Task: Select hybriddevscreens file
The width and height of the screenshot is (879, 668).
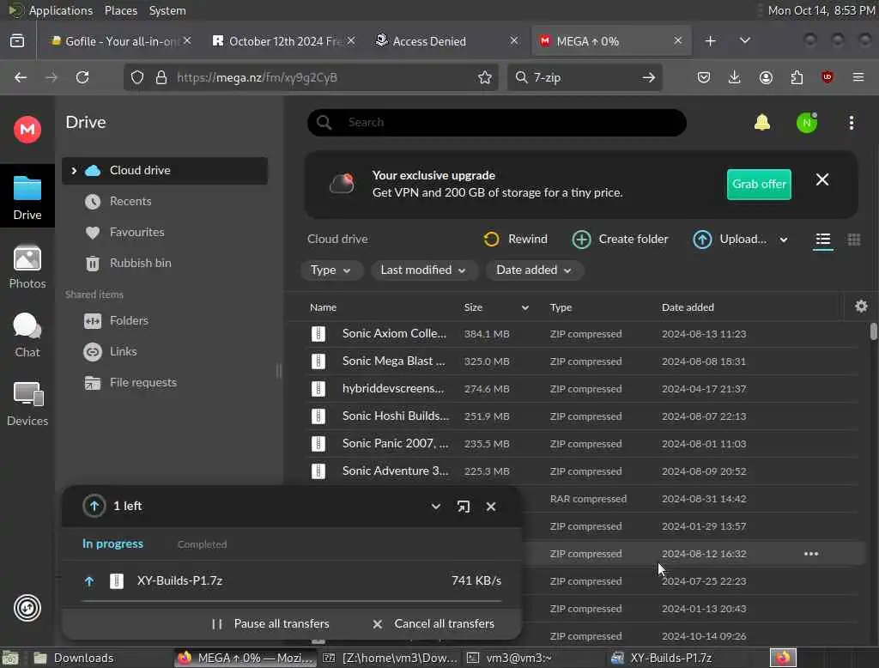Action: (x=582, y=389)
